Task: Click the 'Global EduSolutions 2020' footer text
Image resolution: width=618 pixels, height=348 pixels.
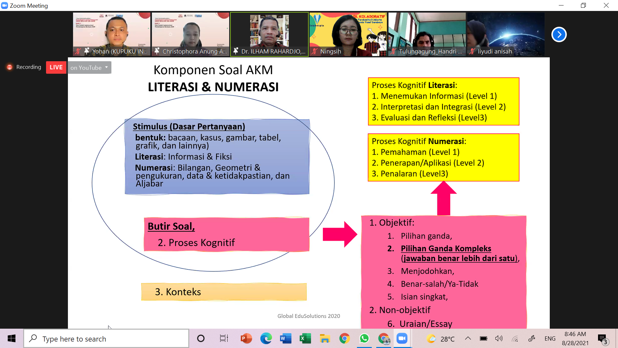Action: coord(309,316)
